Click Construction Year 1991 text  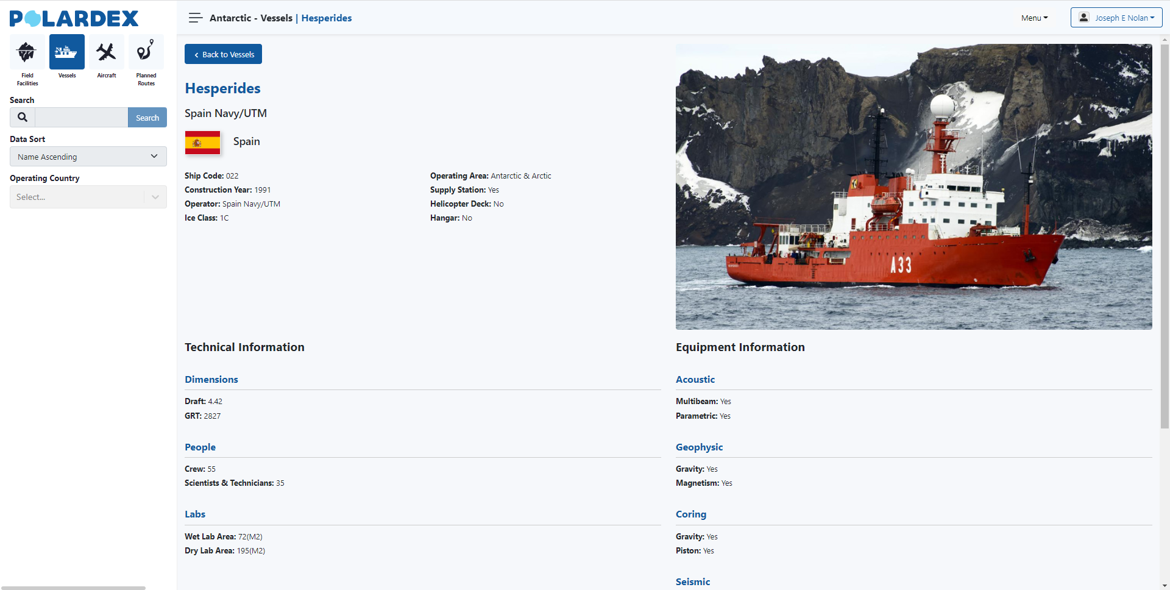tap(228, 190)
